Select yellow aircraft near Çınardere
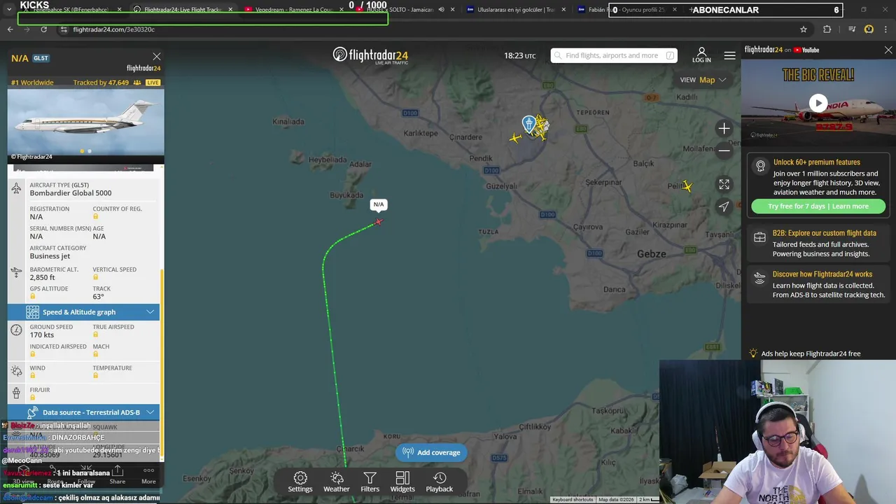 click(x=516, y=138)
